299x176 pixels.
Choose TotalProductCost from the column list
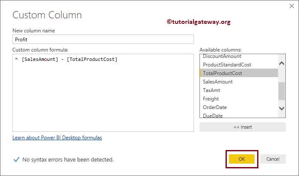(x=222, y=73)
